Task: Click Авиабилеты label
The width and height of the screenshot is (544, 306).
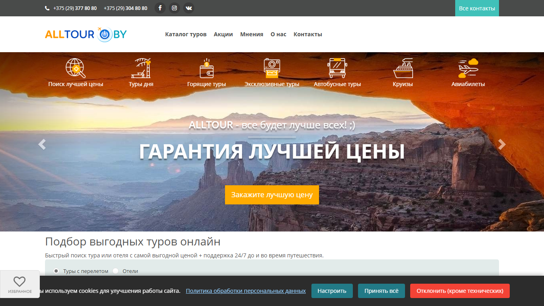Action: [468, 84]
